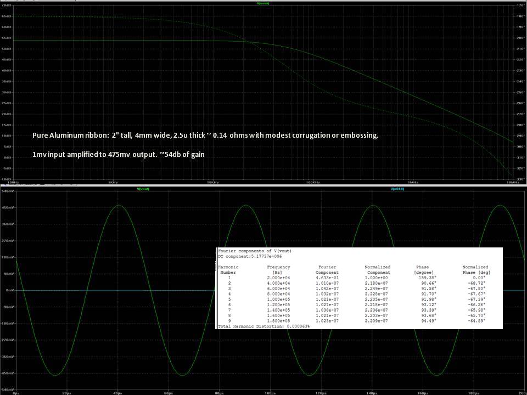The width and height of the screenshot is (527, 395).
Task: Click the 1KHz frequency axis label
Action: [113, 182]
